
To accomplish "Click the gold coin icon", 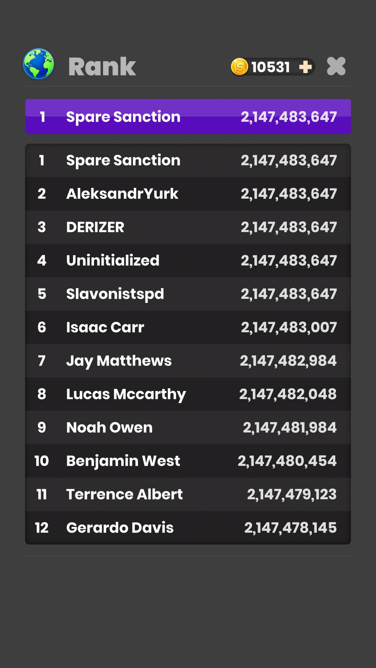I will point(240,67).
